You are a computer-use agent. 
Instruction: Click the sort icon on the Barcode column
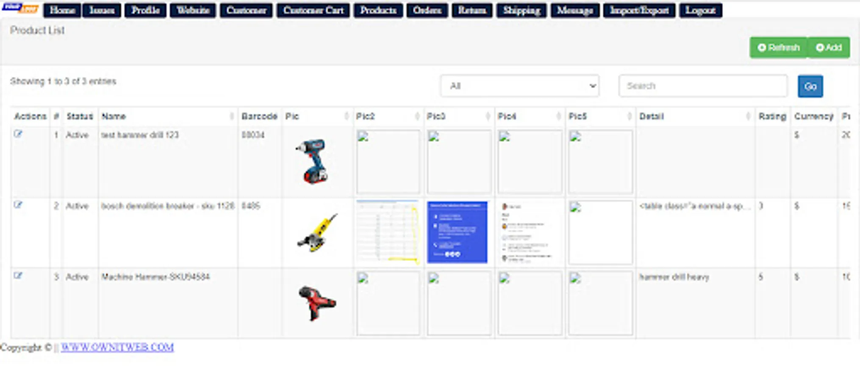tap(275, 116)
